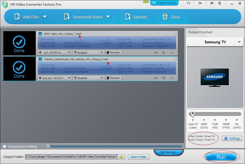Click the HD Video Converter app logo
Viewport: 245px width, 164px height.
tap(5, 4)
